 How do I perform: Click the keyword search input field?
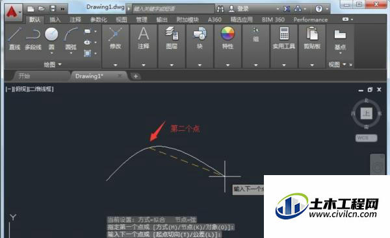click(x=173, y=9)
